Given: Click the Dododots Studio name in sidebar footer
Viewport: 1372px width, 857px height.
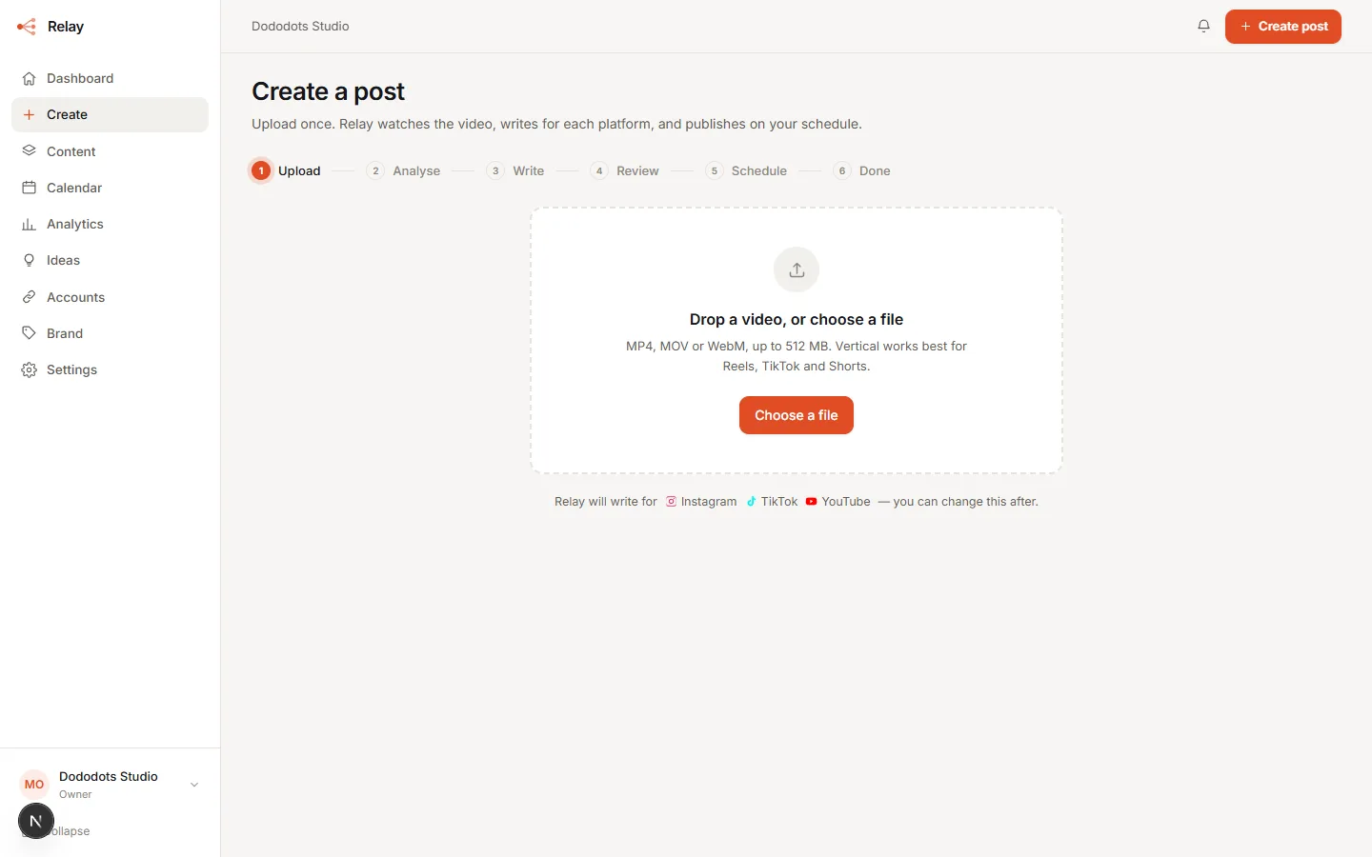Looking at the screenshot, I should 109,776.
